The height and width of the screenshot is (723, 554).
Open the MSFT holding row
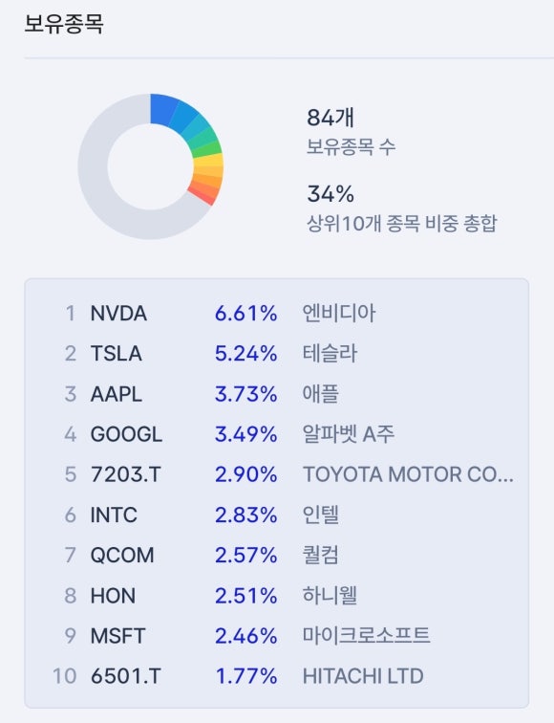276,636
